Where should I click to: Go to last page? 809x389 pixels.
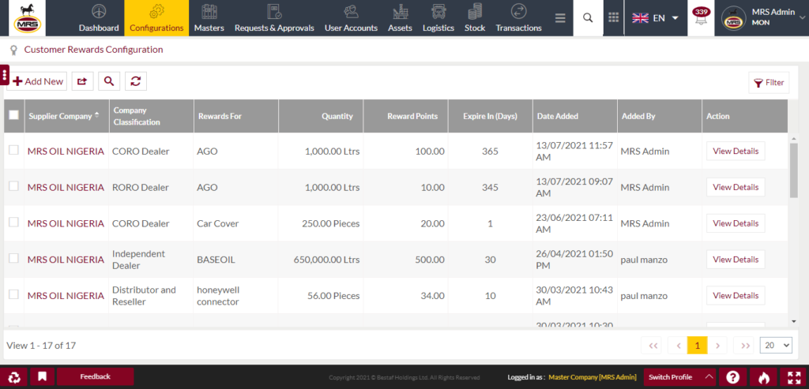(744, 345)
